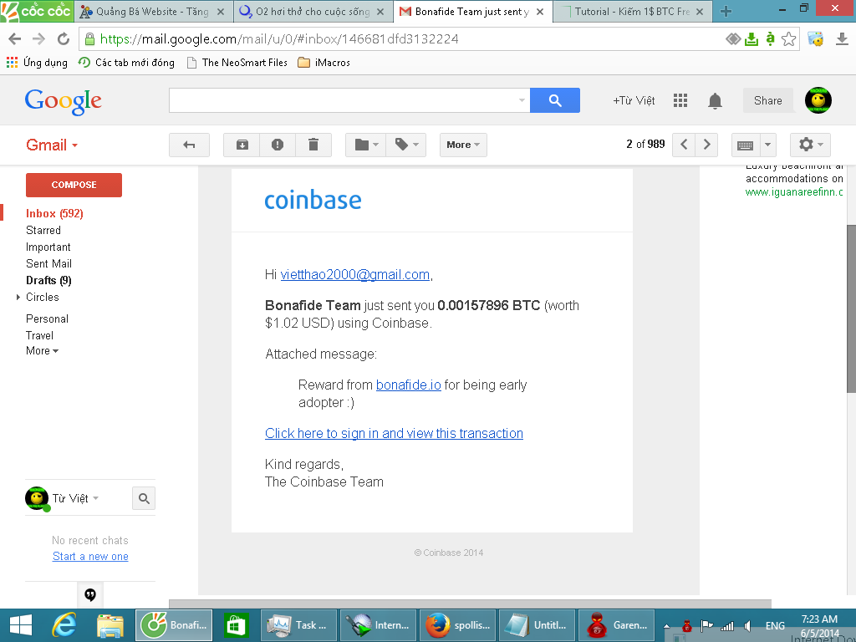Image resolution: width=856 pixels, height=642 pixels.
Task: Open Gmail settings gear menu
Action: (810, 145)
